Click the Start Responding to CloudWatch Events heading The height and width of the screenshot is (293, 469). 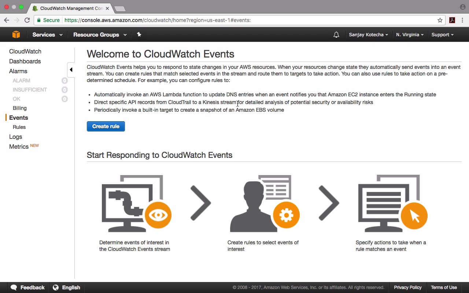[x=159, y=155]
